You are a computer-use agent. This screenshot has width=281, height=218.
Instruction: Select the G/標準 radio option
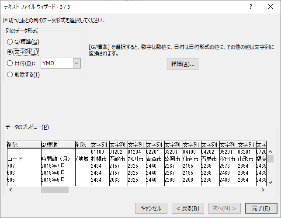[x=10, y=42]
